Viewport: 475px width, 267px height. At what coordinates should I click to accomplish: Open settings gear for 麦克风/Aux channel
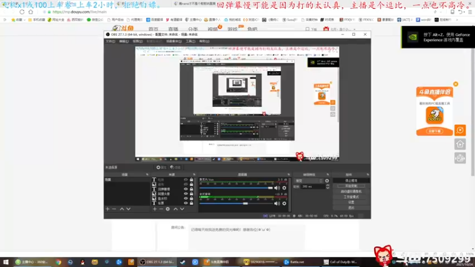click(284, 188)
